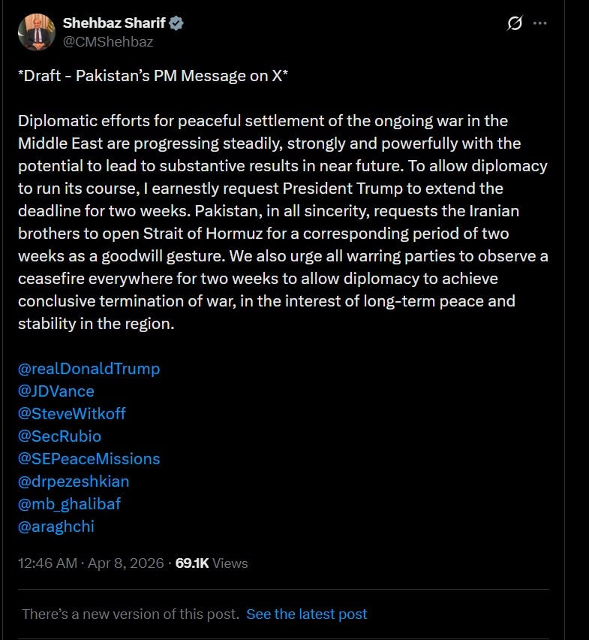This screenshot has width=589, height=640.
Task: Select the @SecRubio mention link
Action: tap(59, 436)
